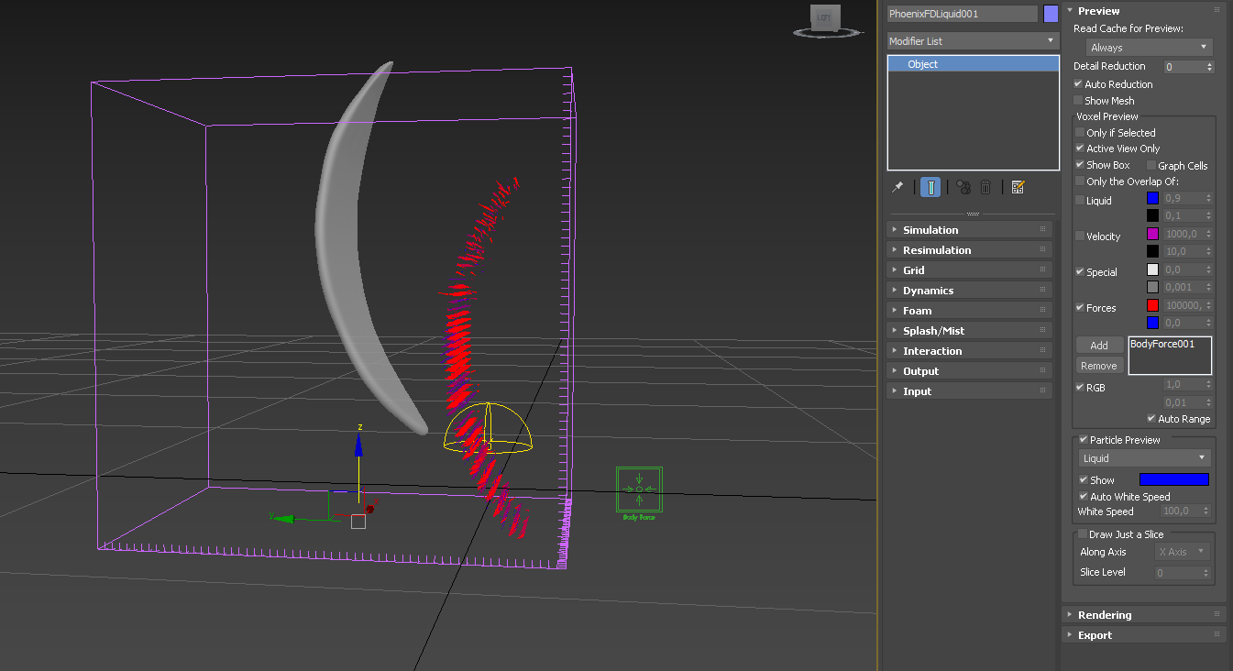This screenshot has height=671, width=1233.
Task: Toggle particle Show checkbox
Action: coord(1084,480)
